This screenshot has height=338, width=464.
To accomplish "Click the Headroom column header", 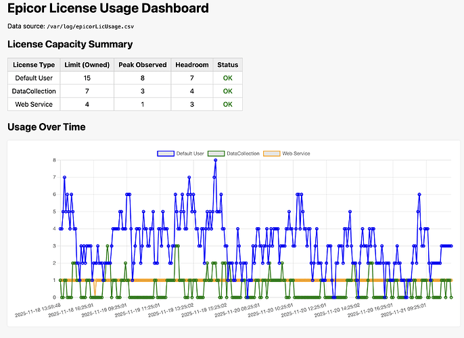I will (x=192, y=65).
